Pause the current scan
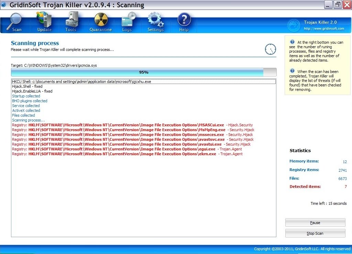352x254 pixels. click(x=315, y=222)
